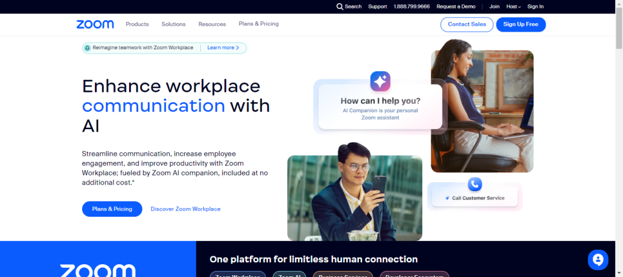Click the Sign Up Free button

521,24
